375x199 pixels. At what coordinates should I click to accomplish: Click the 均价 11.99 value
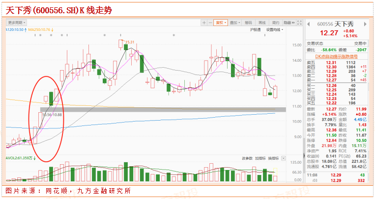click(x=361, y=109)
